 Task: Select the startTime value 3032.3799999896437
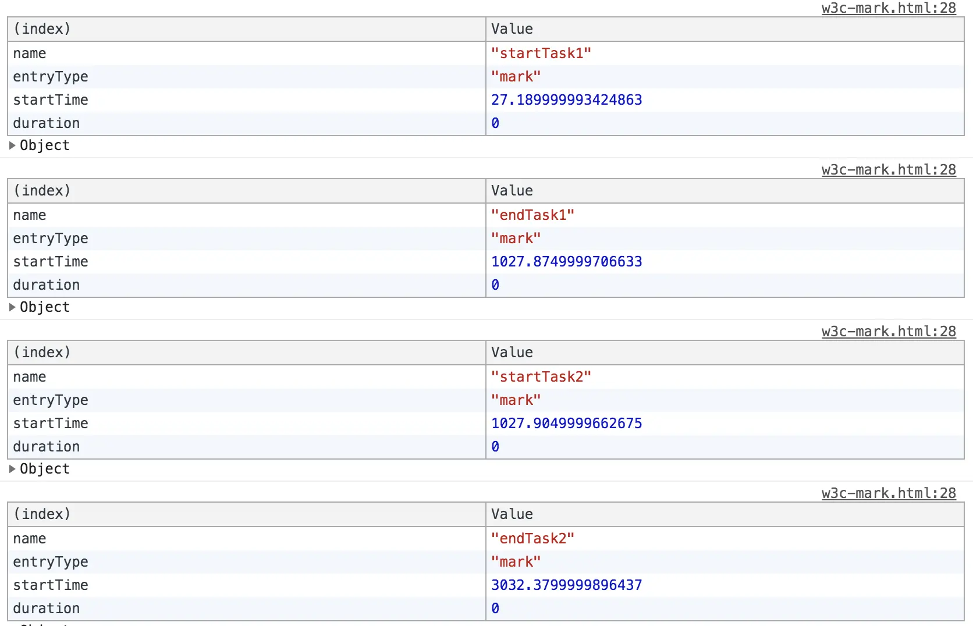pos(566,585)
